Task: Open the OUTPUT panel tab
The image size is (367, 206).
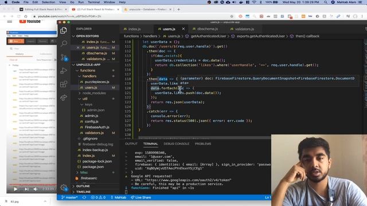Action: [x=131, y=144]
